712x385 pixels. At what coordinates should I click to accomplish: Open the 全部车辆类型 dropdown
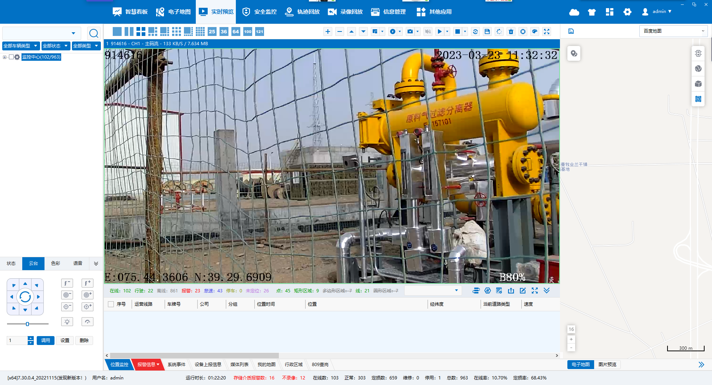(x=21, y=46)
